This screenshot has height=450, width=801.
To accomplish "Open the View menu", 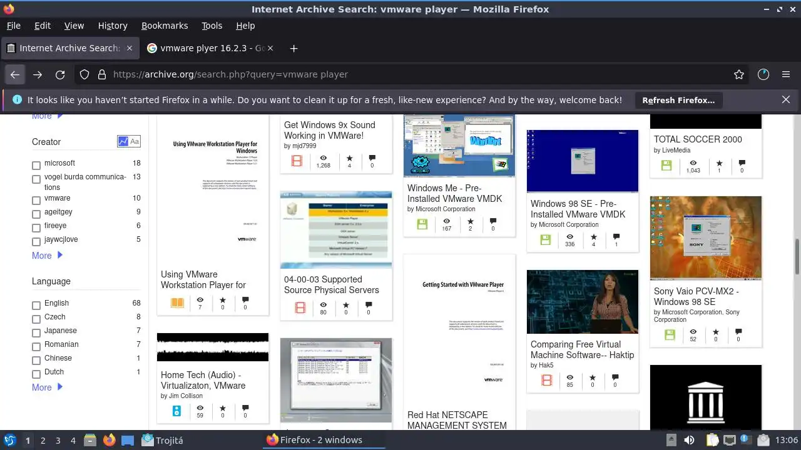I will pos(74,26).
